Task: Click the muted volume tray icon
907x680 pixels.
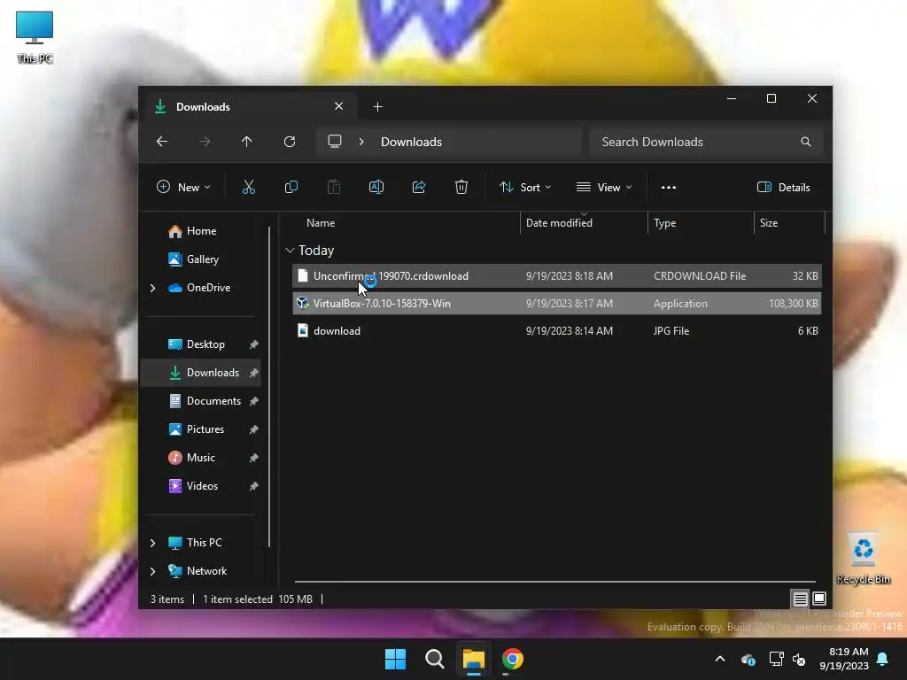Action: click(x=799, y=659)
